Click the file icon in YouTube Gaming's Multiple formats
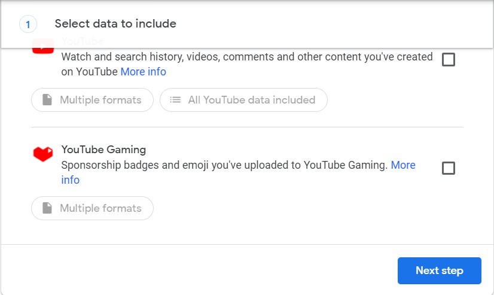494x295 pixels. pos(47,208)
